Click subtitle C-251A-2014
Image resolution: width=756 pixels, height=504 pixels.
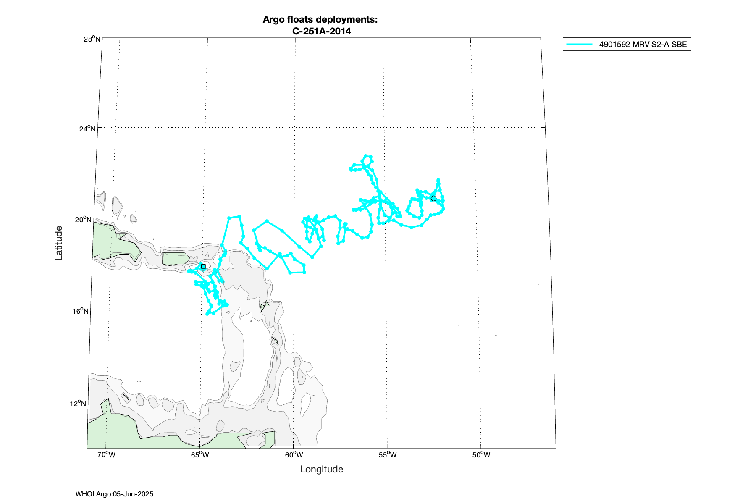click(321, 31)
